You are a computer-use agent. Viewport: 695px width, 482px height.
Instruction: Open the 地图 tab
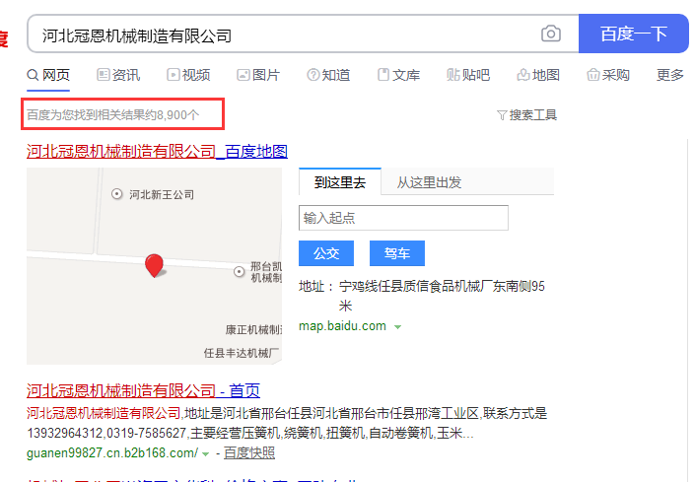pos(538,75)
